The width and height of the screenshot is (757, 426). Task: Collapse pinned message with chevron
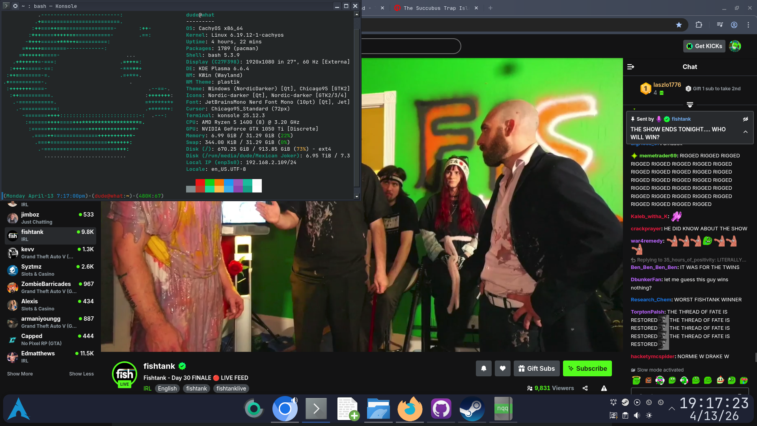pos(745,132)
